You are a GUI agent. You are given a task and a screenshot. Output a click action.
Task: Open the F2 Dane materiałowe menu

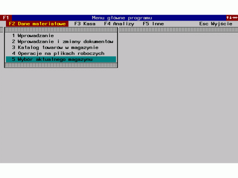tap(37, 24)
